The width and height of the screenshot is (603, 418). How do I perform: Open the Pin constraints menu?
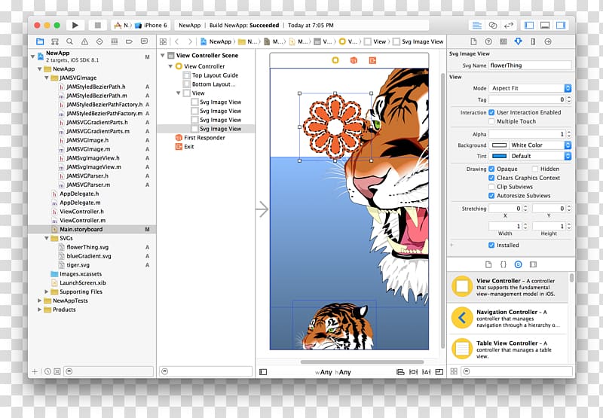pos(413,372)
